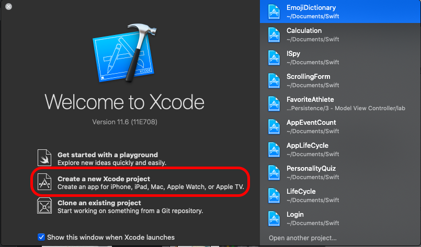
Task: Click the Clone existing project repository icon
Action: (44, 206)
